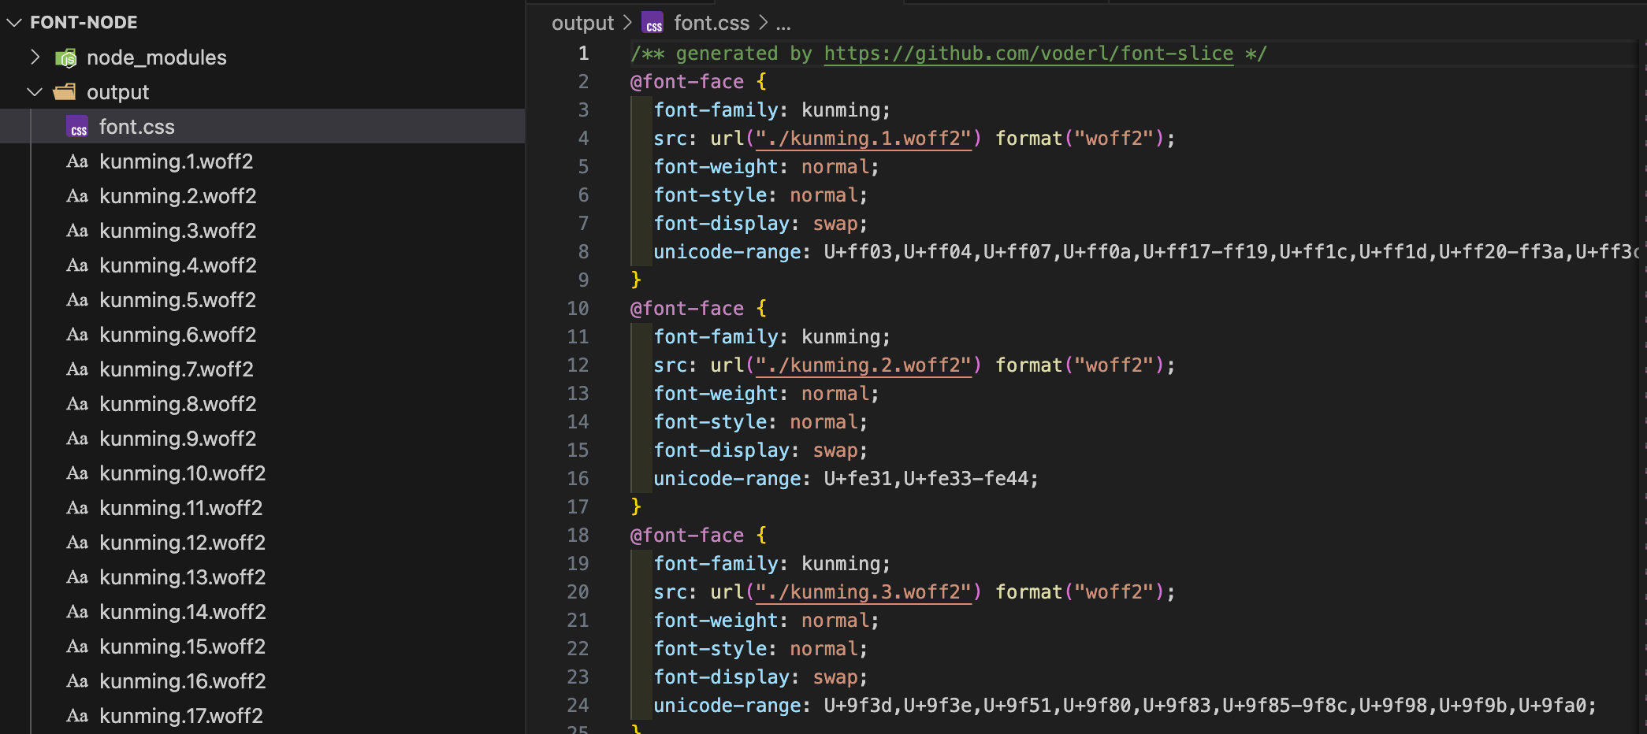The height and width of the screenshot is (734, 1647).
Task: Click the CSS file icon in breadcrumb
Action: pos(652,24)
